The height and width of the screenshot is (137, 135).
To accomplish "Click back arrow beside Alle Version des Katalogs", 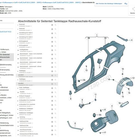I will [x=126, y=4].
